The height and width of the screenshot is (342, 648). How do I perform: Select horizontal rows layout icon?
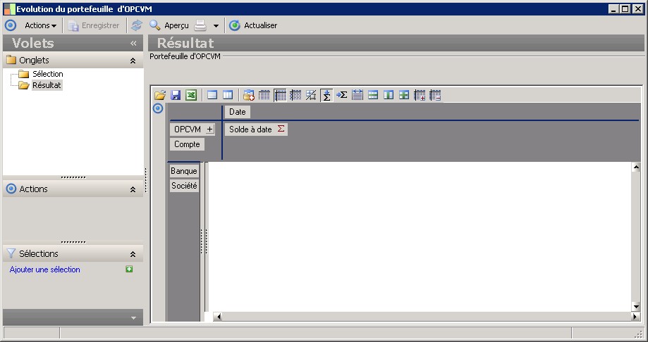(212, 95)
